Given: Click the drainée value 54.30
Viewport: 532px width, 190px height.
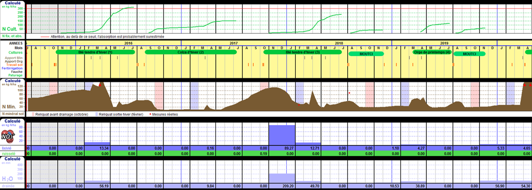Looking at the screenshot, I should click(527, 186).
